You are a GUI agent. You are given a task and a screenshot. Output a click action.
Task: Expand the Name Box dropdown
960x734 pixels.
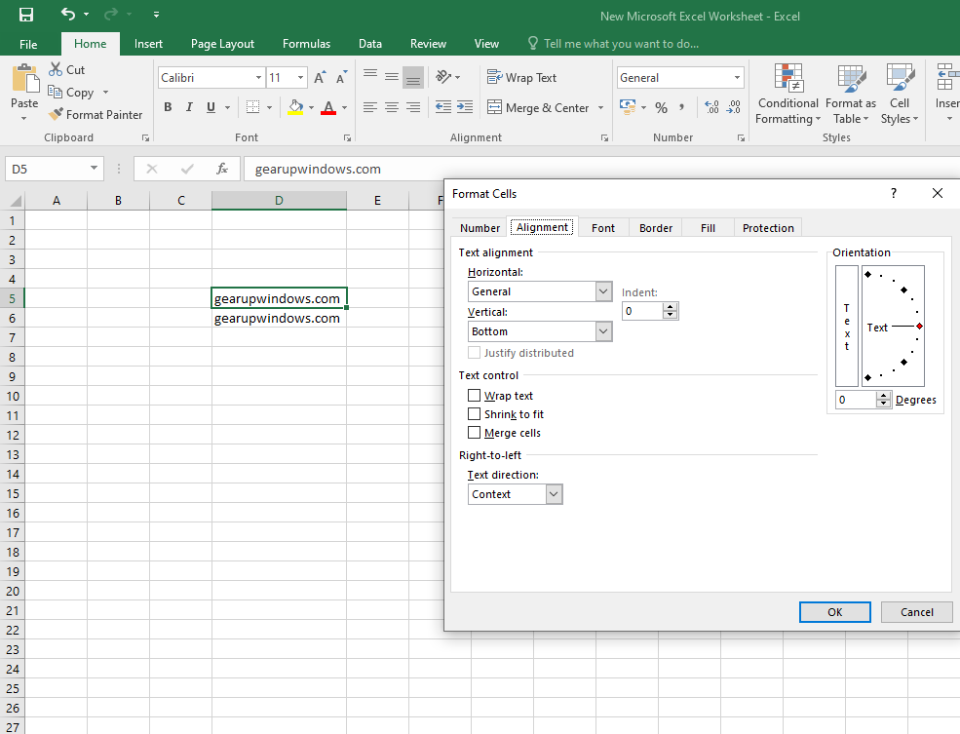click(x=94, y=169)
